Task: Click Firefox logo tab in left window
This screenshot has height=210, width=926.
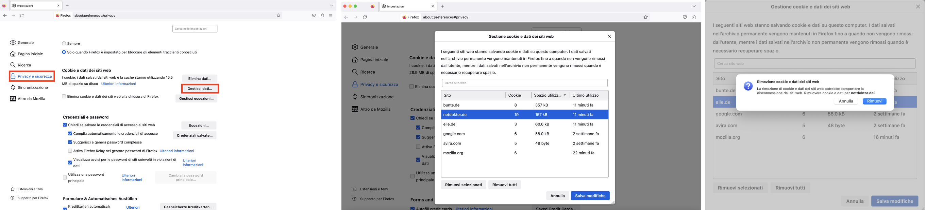Action: pos(4,6)
